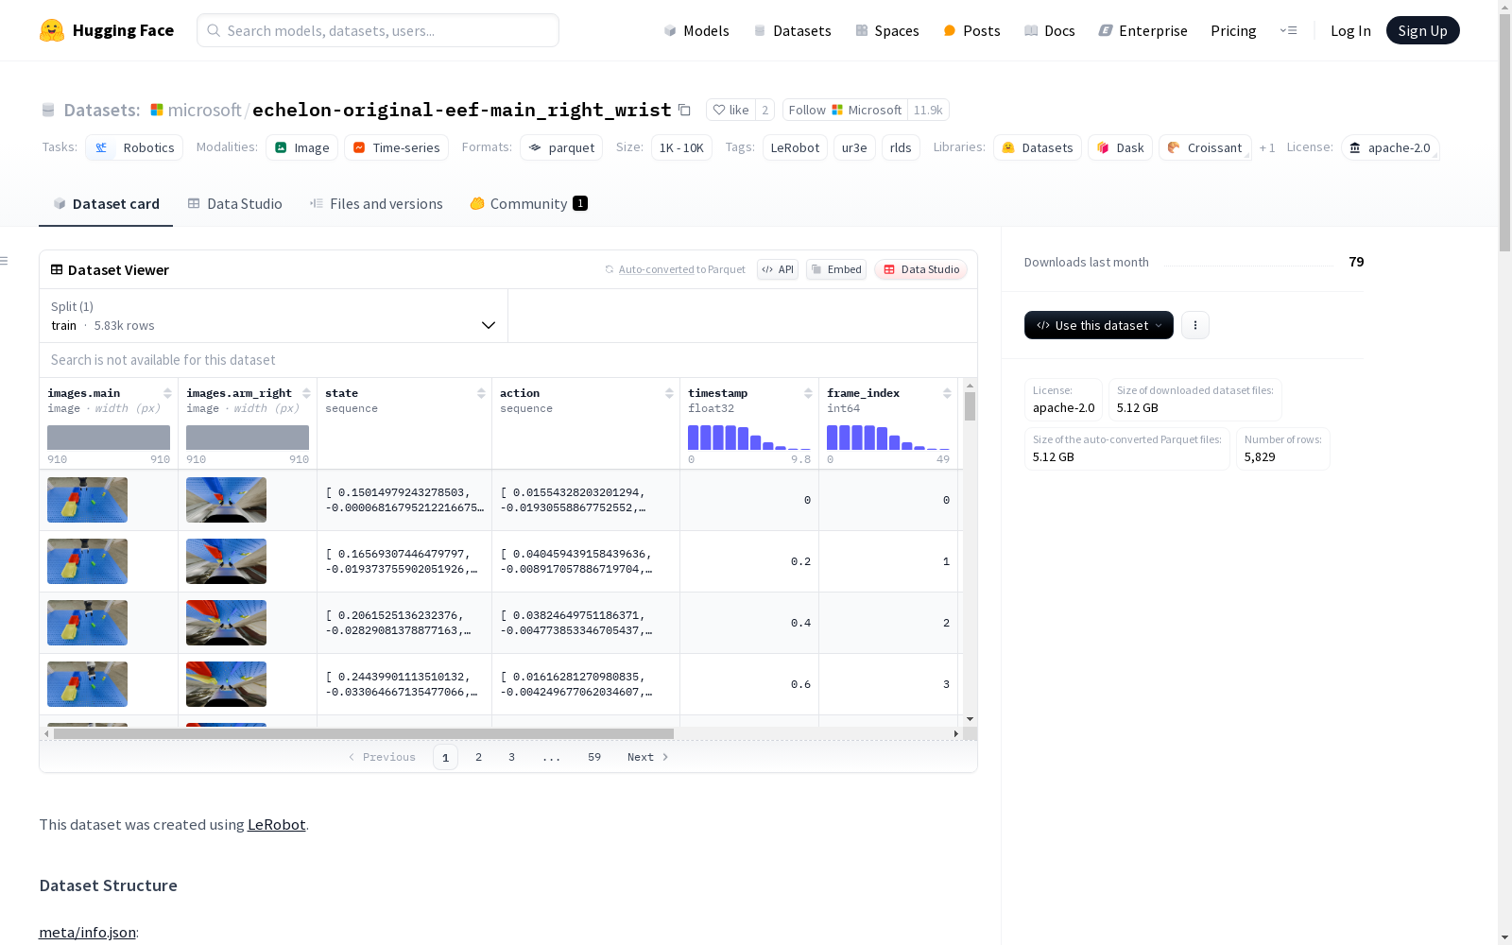Screen dimensions: 1512x945
Task: Open the Robotics task tag
Action: [134, 147]
